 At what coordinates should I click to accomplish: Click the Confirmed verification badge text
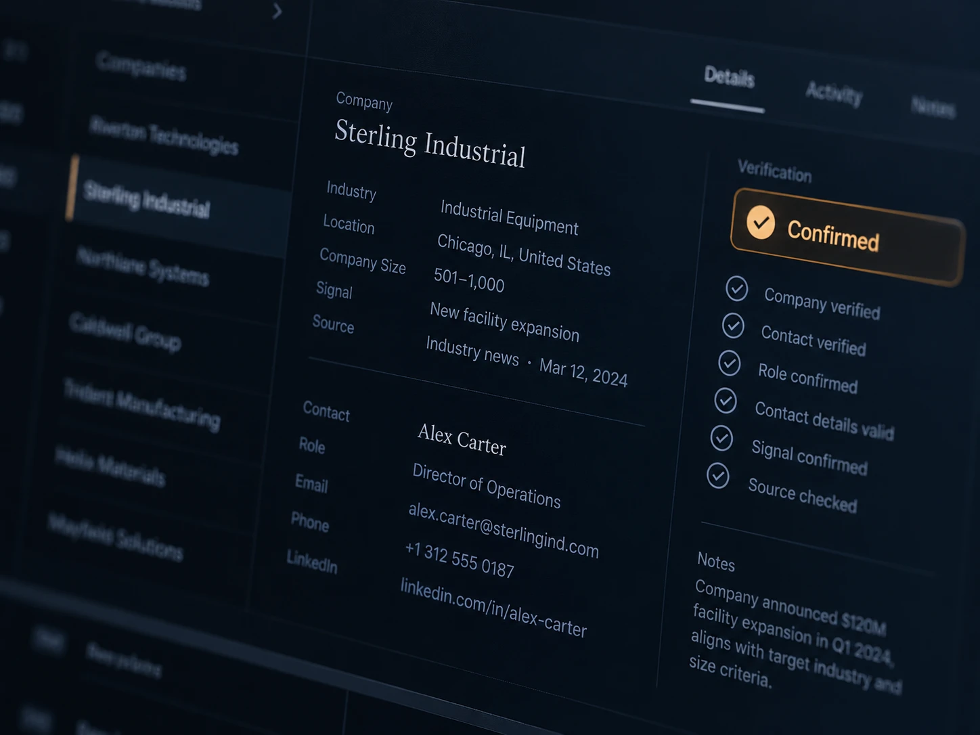click(x=833, y=236)
